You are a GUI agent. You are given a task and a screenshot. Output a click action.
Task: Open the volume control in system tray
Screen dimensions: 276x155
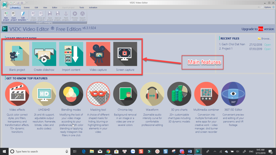coord(238,151)
